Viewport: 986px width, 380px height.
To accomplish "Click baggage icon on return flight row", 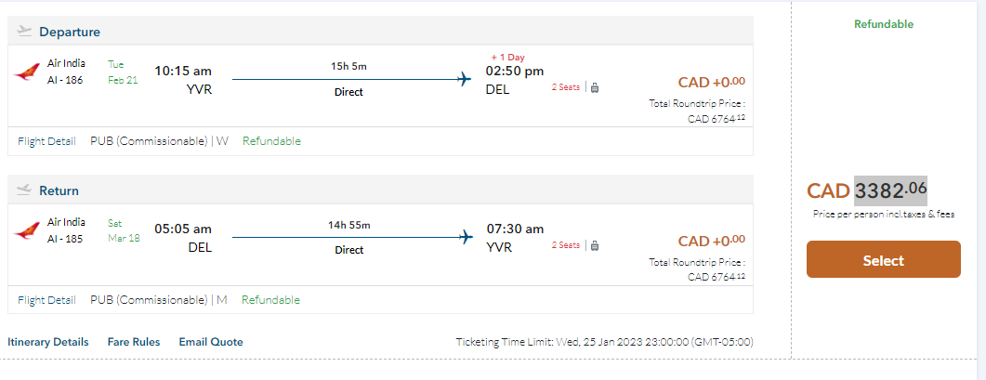I will click(x=595, y=245).
